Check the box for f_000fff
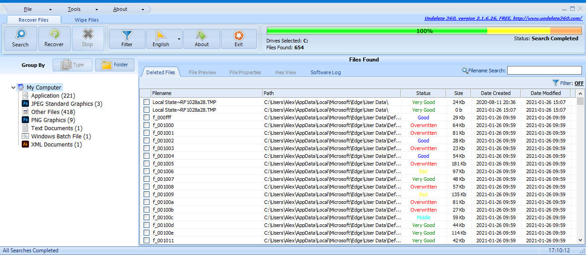The image size is (586, 255). coord(146,118)
